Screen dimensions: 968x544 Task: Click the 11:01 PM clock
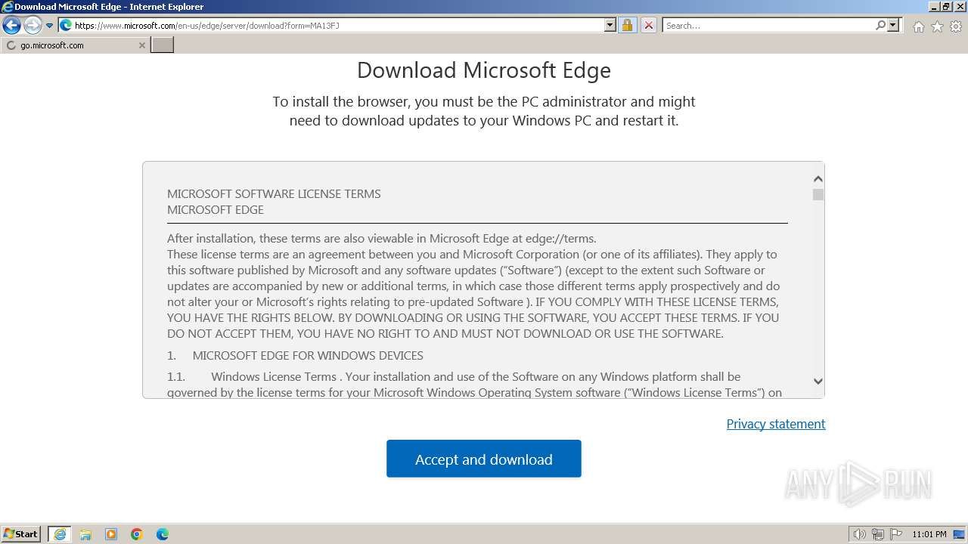[x=929, y=534]
